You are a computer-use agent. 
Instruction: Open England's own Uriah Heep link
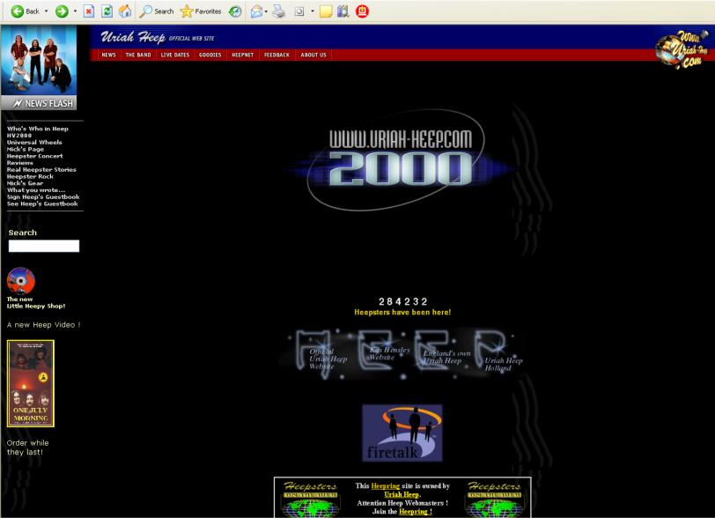[x=446, y=357]
